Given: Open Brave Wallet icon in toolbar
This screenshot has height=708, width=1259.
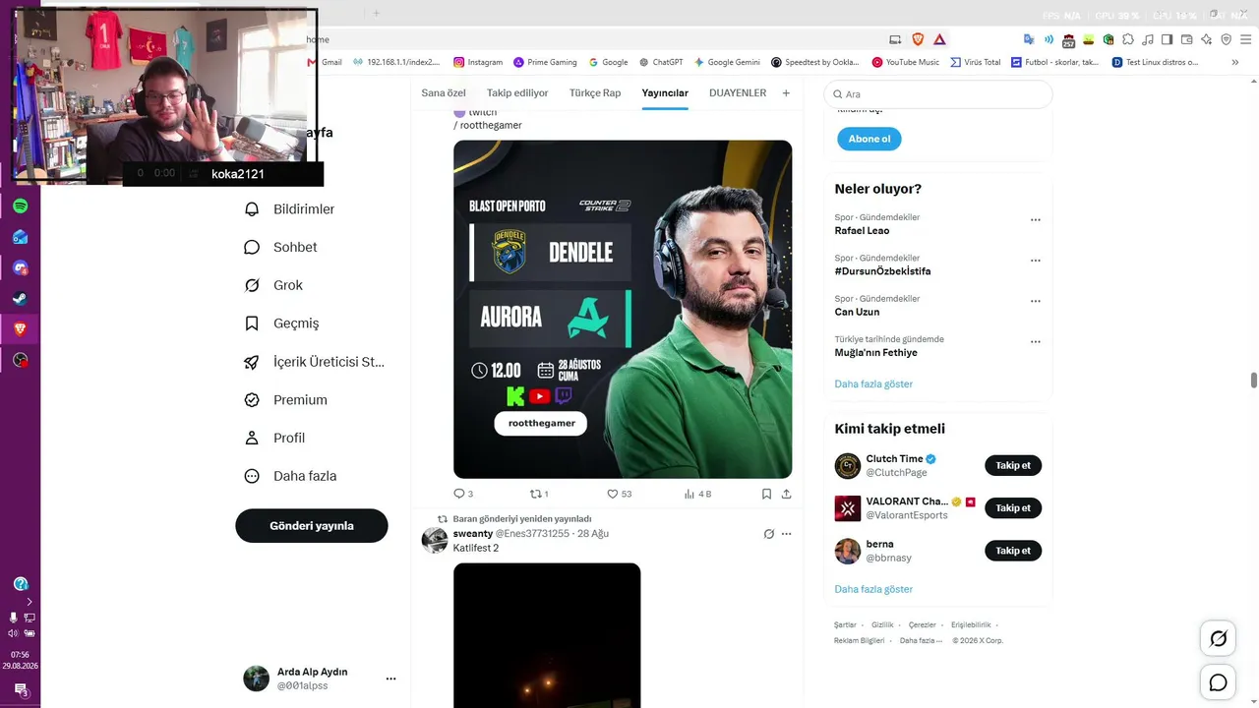Looking at the screenshot, I should (1186, 39).
